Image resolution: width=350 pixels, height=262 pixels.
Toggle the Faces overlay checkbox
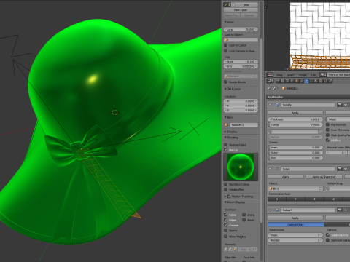[x=226, y=215]
